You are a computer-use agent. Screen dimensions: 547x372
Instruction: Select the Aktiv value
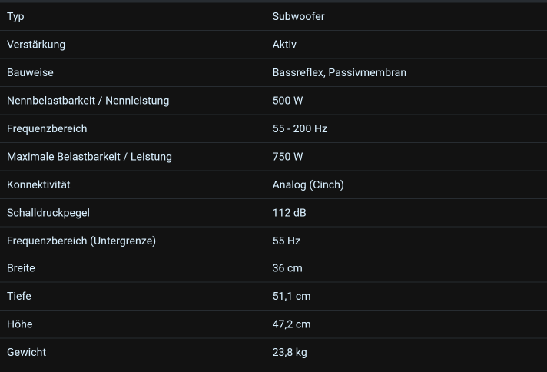[284, 45]
